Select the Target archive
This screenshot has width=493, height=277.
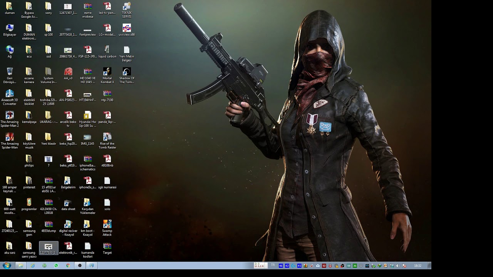pos(107,248)
